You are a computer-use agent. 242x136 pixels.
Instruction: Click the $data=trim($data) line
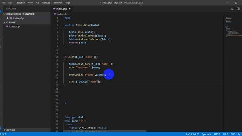coord(82,32)
